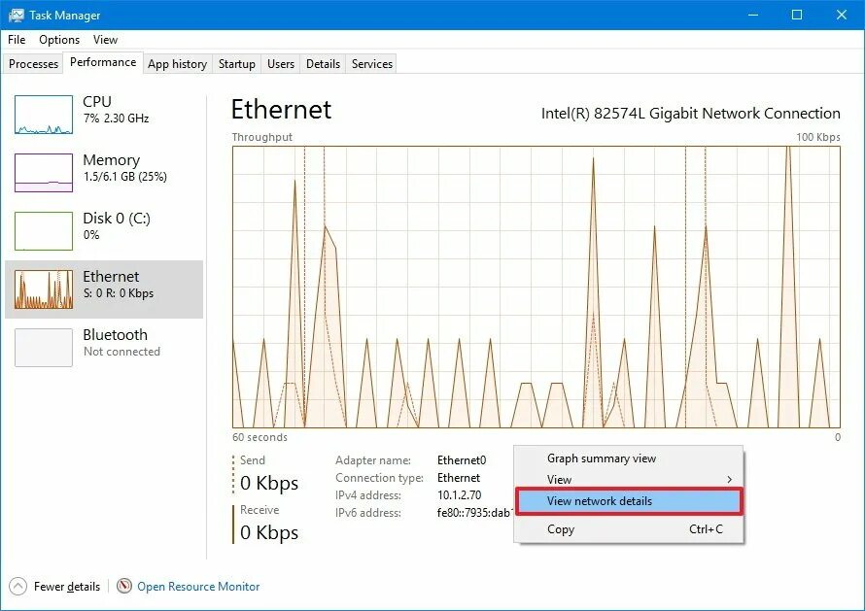Click the Ethernet mini graph icon
865x611 pixels.
[x=44, y=289]
